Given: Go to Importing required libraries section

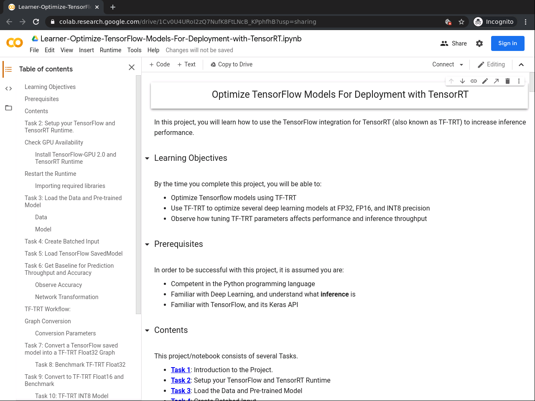Looking at the screenshot, I should tap(70, 186).
